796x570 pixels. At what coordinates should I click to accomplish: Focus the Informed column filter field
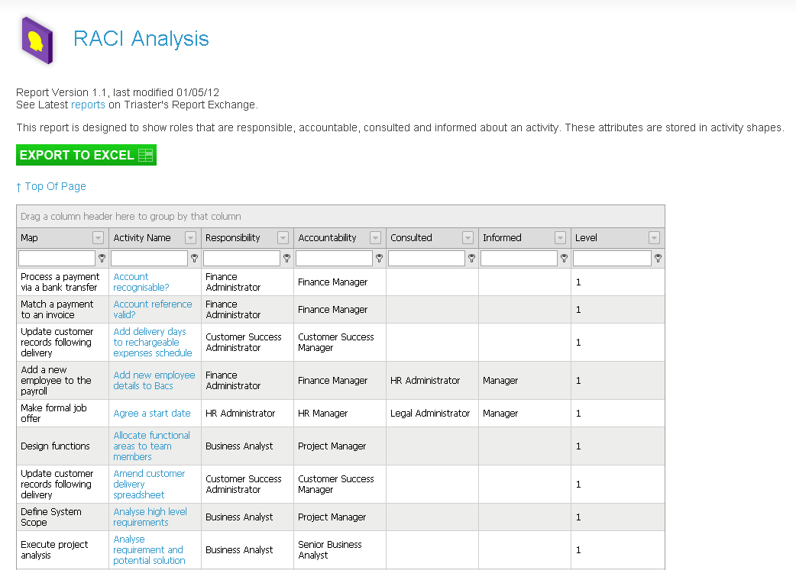click(x=519, y=259)
